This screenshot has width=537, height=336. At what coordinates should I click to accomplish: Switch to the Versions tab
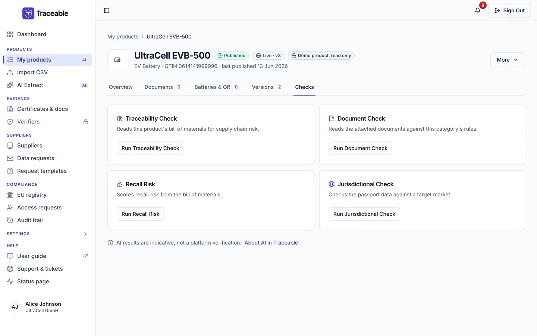[x=267, y=87]
